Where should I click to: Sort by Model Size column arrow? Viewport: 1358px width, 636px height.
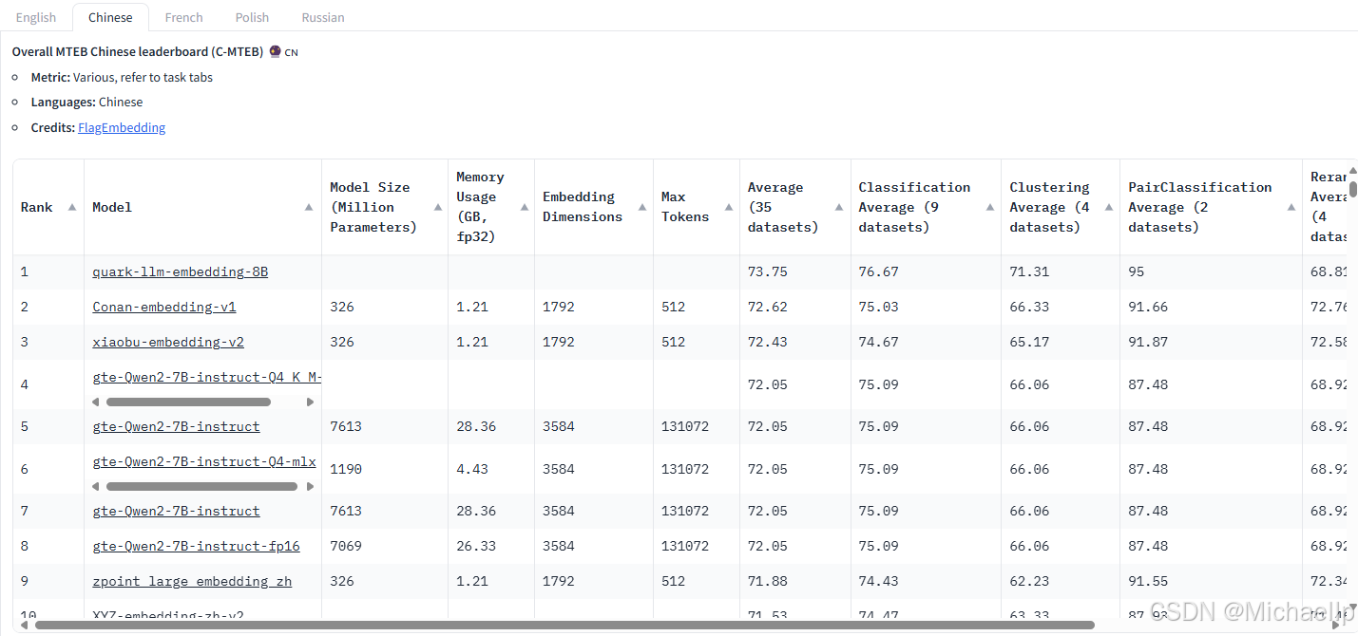point(437,207)
